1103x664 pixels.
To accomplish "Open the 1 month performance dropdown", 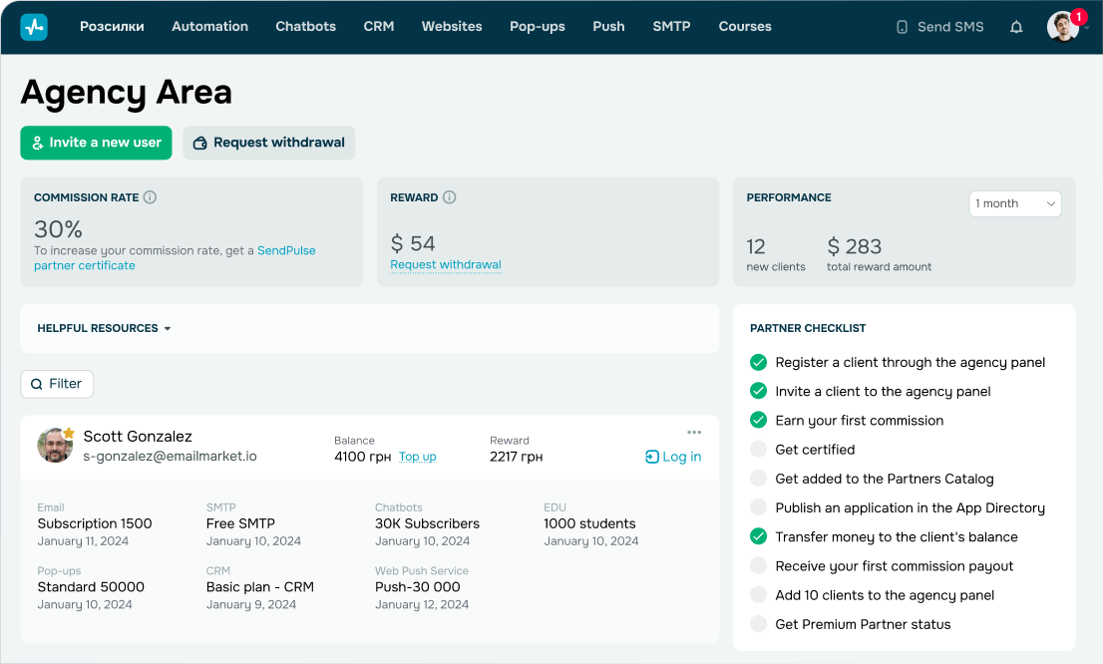I will click(1015, 204).
